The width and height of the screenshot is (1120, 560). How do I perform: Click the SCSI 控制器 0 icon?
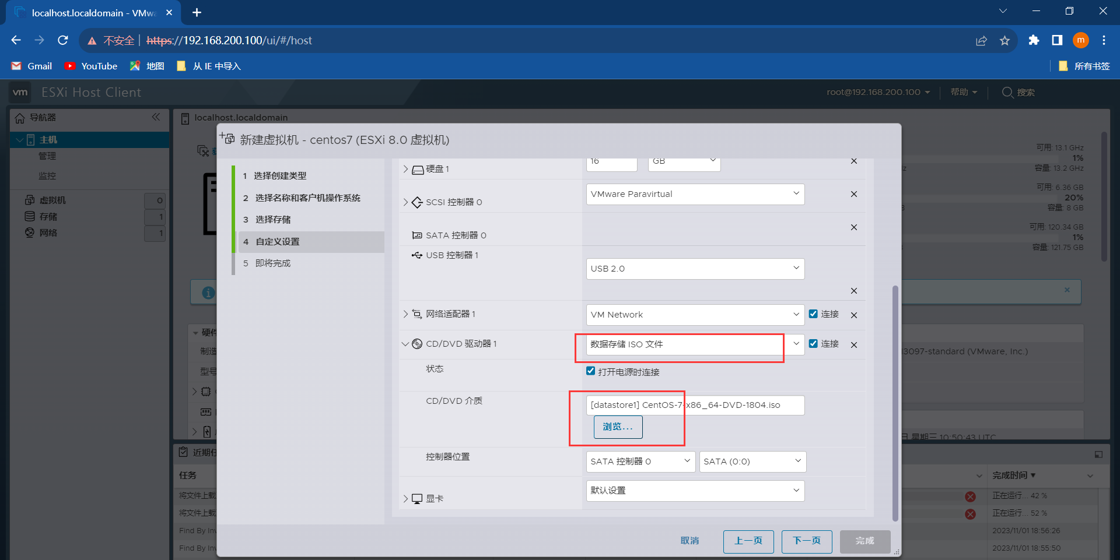[417, 202]
